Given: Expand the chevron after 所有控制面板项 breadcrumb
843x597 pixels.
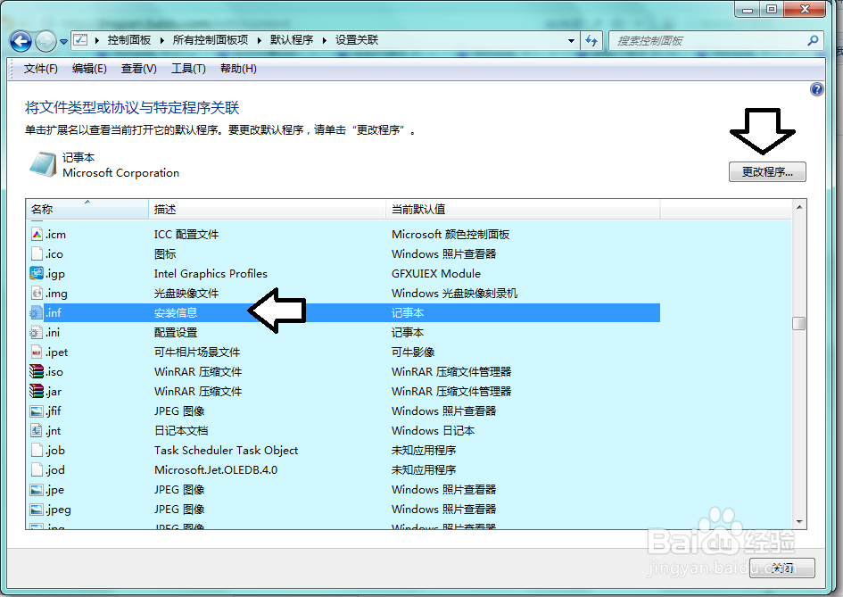Looking at the screenshot, I should click(259, 40).
